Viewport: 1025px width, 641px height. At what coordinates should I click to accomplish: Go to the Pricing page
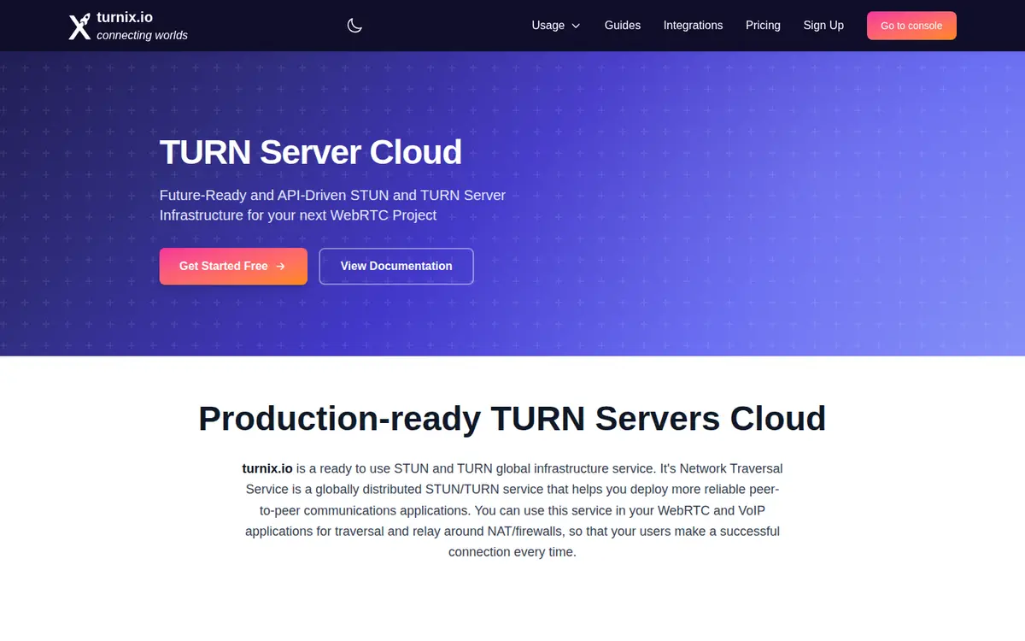point(763,26)
